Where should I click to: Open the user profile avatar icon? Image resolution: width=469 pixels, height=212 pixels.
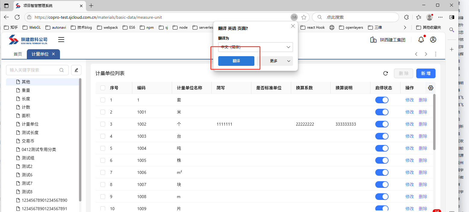point(433,40)
